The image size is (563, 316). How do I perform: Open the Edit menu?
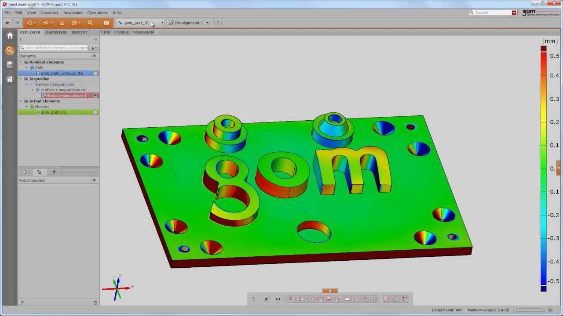tap(19, 13)
